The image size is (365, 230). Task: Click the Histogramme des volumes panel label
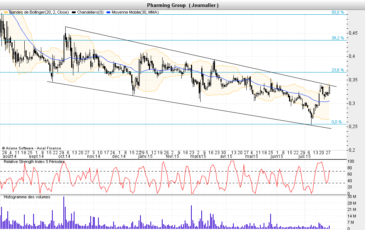pos(27,197)
